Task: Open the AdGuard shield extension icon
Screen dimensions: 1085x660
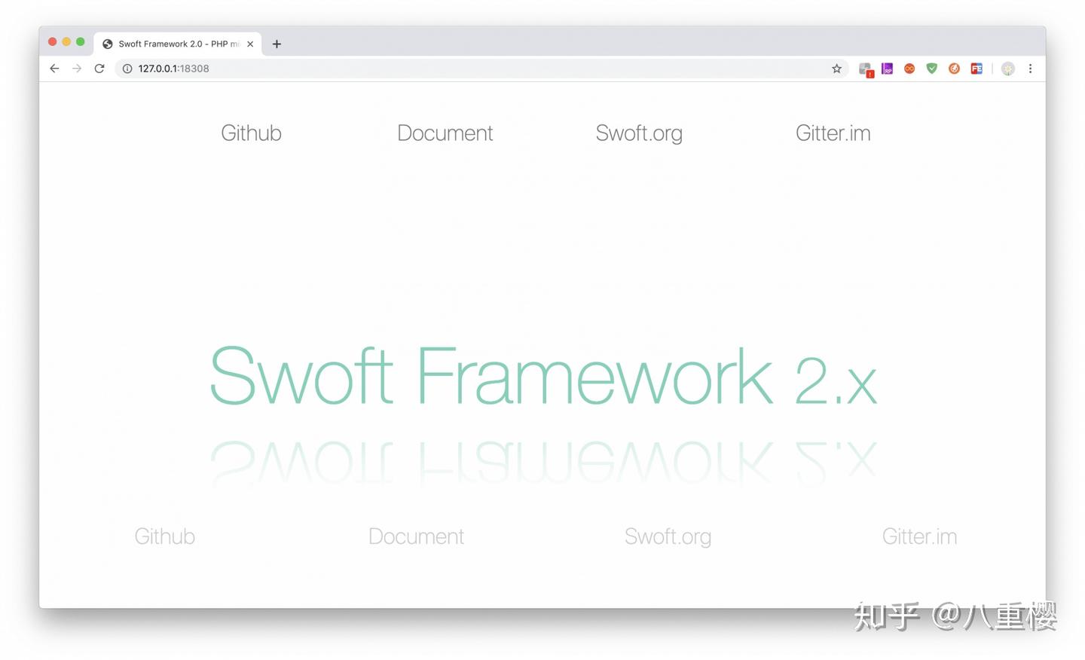Action: click(x=932, y=69)
